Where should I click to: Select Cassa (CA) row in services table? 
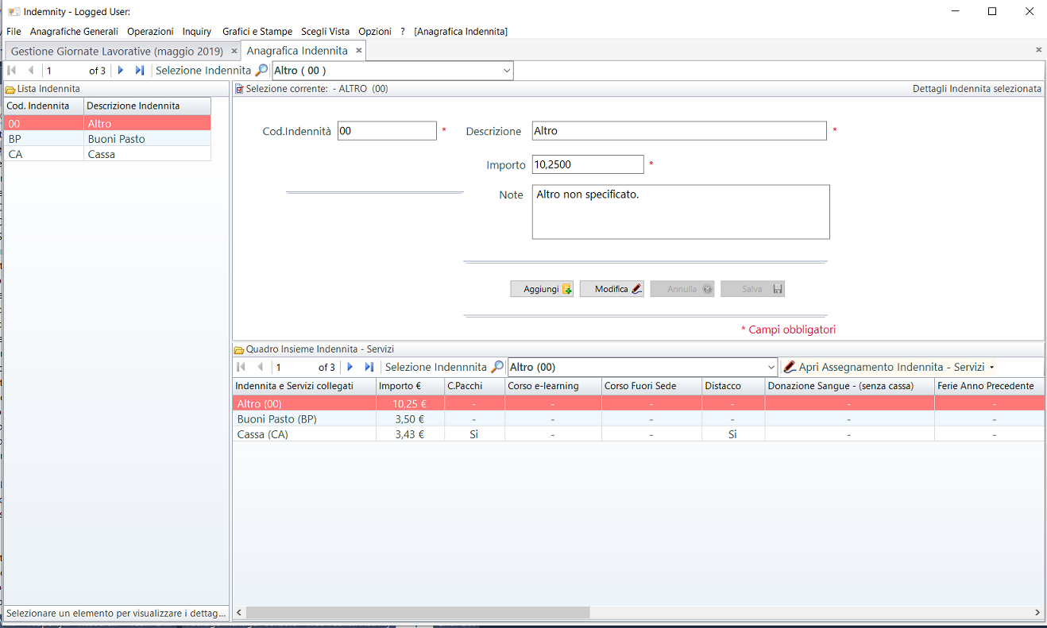click(304, 434)
